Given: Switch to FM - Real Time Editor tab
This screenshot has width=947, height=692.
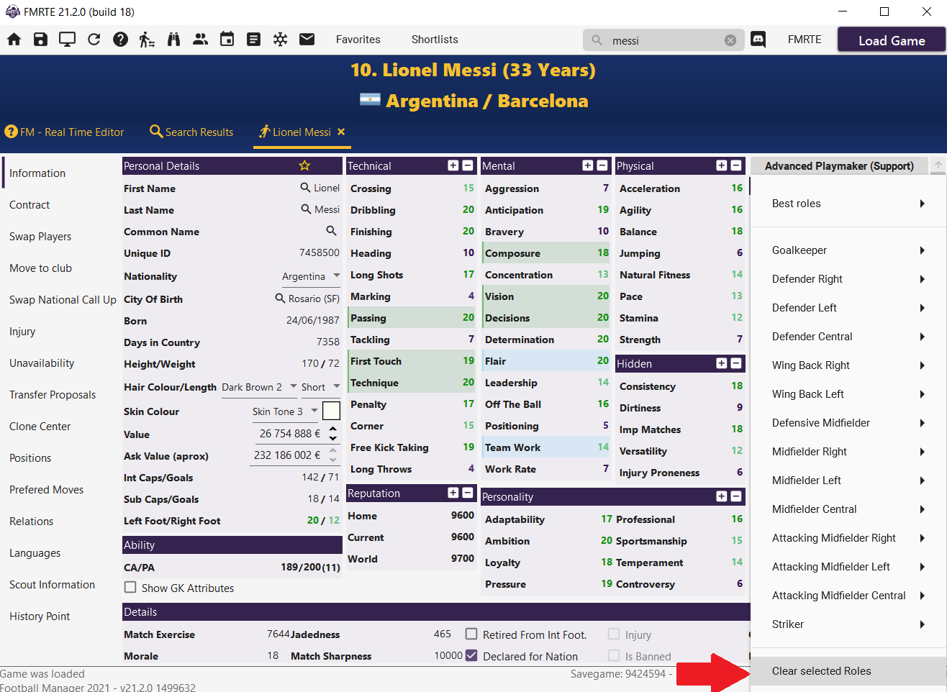Looking at the screenshot, I should [64, 132].
